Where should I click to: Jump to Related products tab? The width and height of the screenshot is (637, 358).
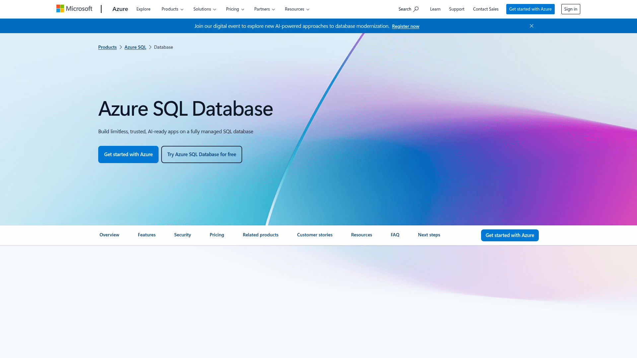[x=260, y=235]
